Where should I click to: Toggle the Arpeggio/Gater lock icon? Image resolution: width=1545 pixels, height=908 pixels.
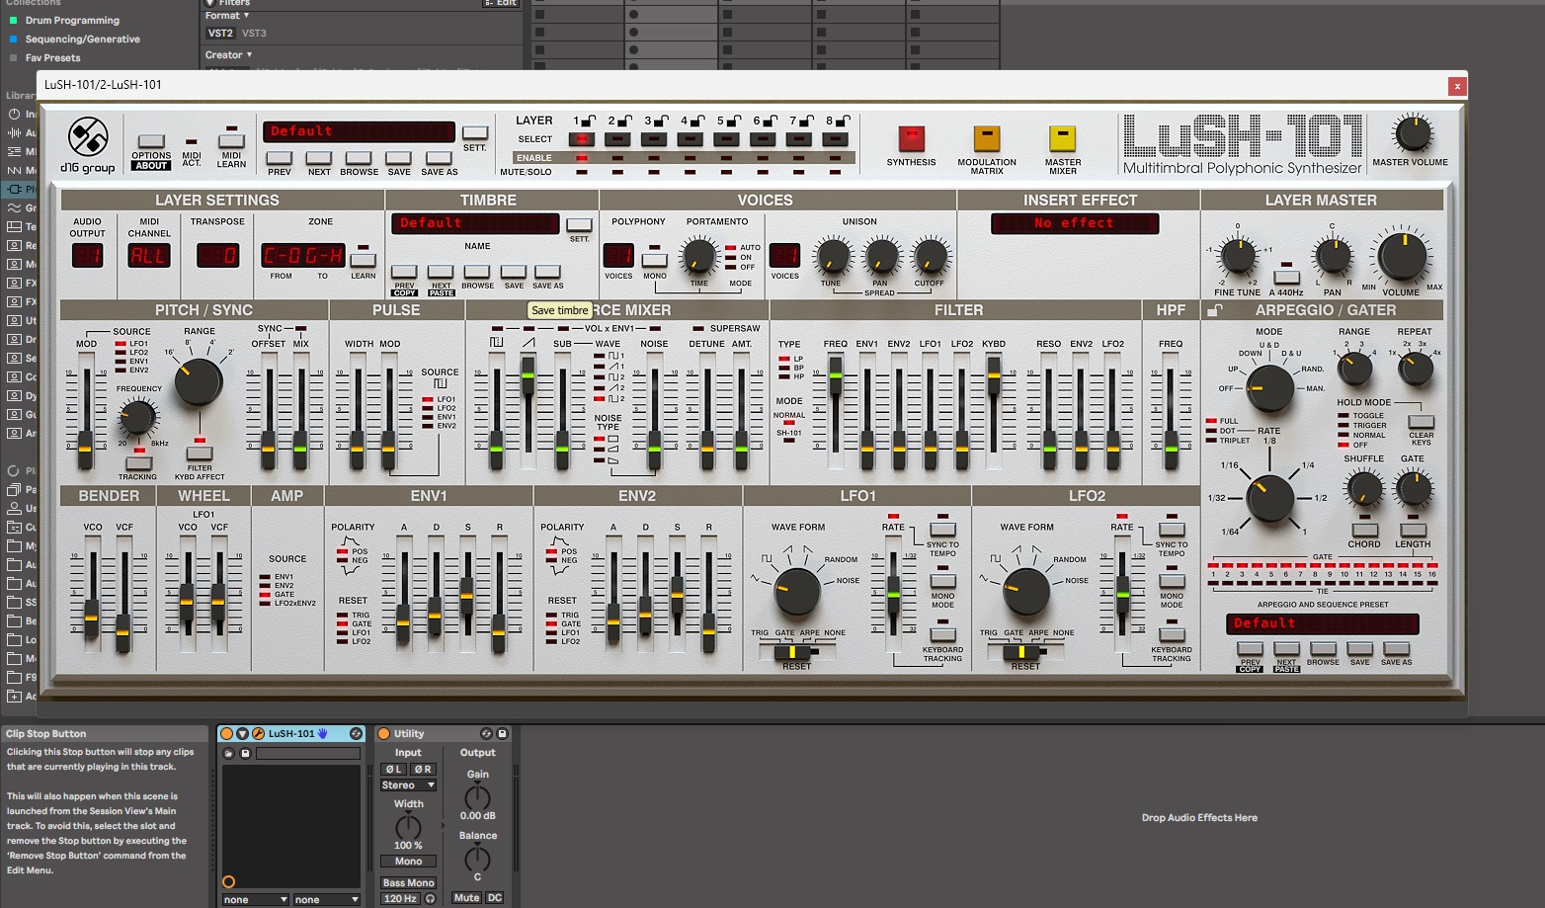click(1215, 310)
